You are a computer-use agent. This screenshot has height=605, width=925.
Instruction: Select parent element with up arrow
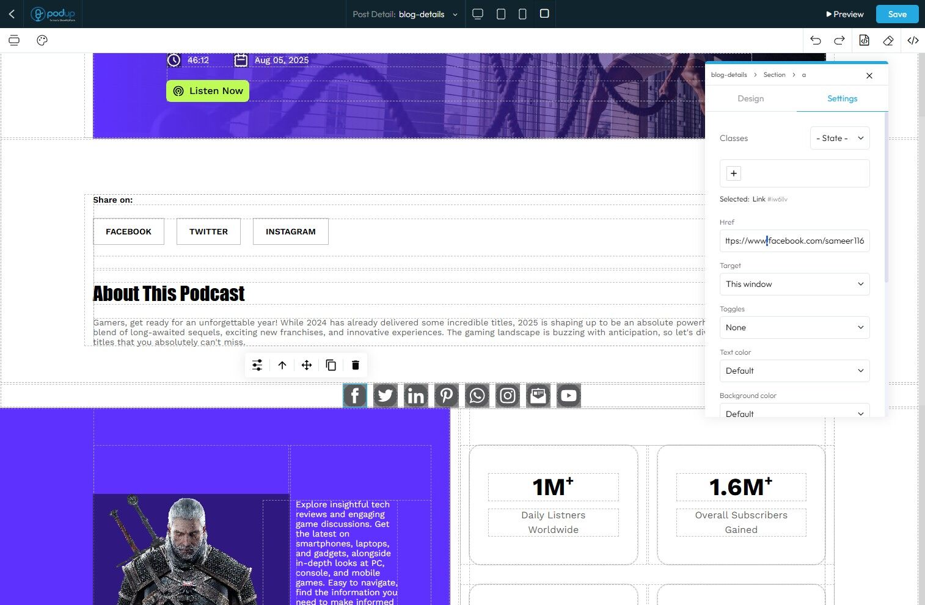(x=282, y=365)
